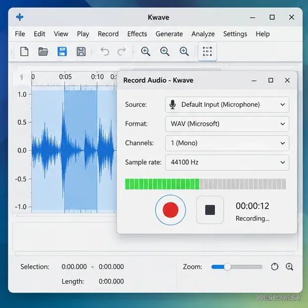Click the red Record button

[x=170, y=210]
